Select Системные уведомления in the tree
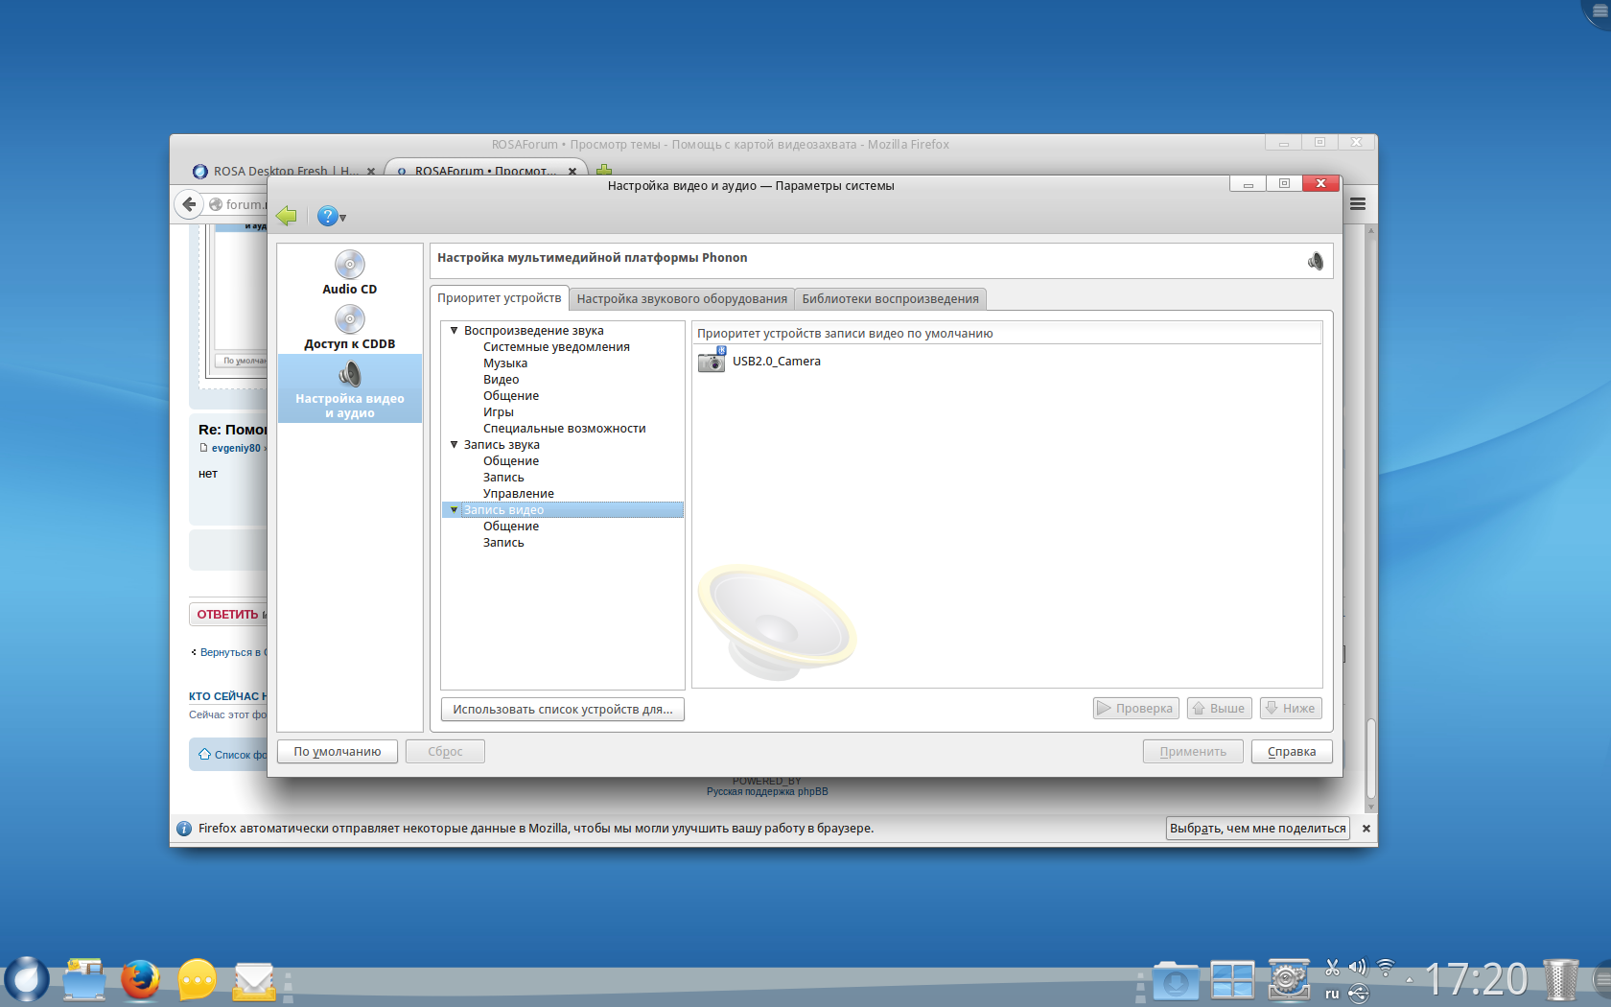The height and width of the screenshot is (1007, 1611). tap(556, 347)
